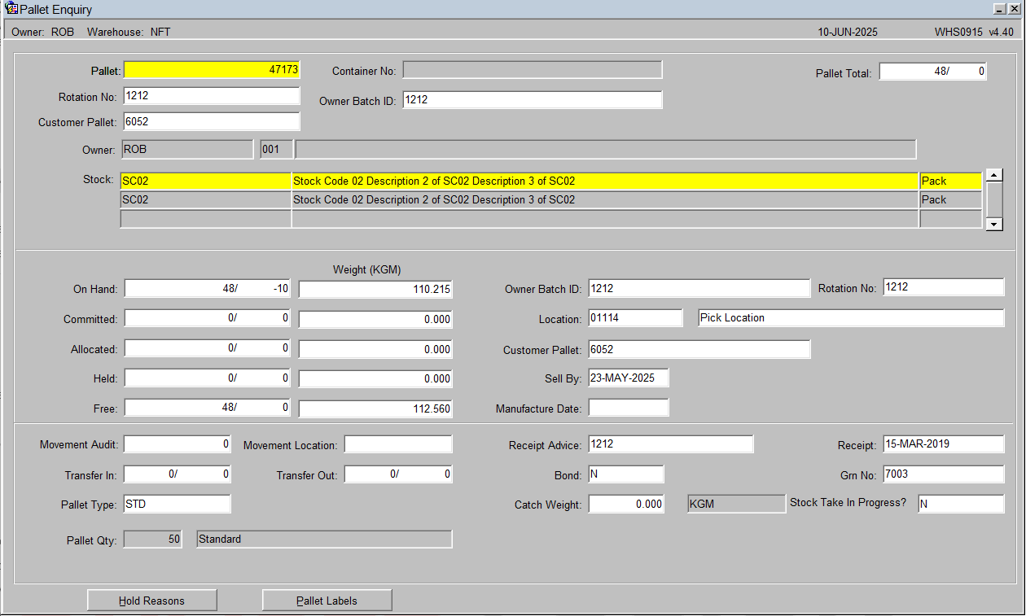Screen dimensions: 1026x616
Task: Click the Hold Reasons button
Action: tap(152, 601)
